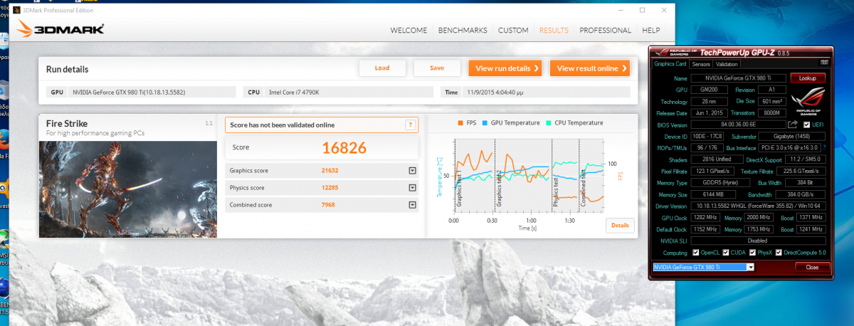This screenshot has height=326, width=854.
Task: Click the NVIDIA SLI Disabled field
Action: [x=759, y=241]
